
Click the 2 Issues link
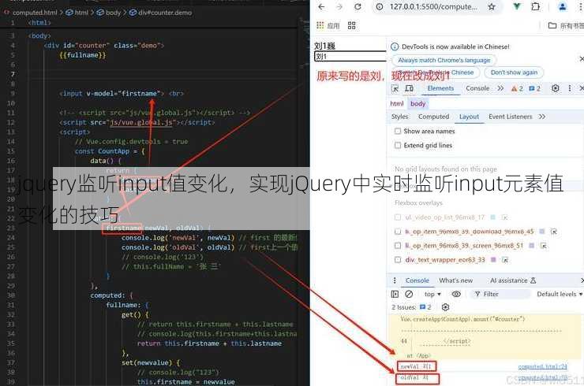pyautogui.click(x=411, y=307)
